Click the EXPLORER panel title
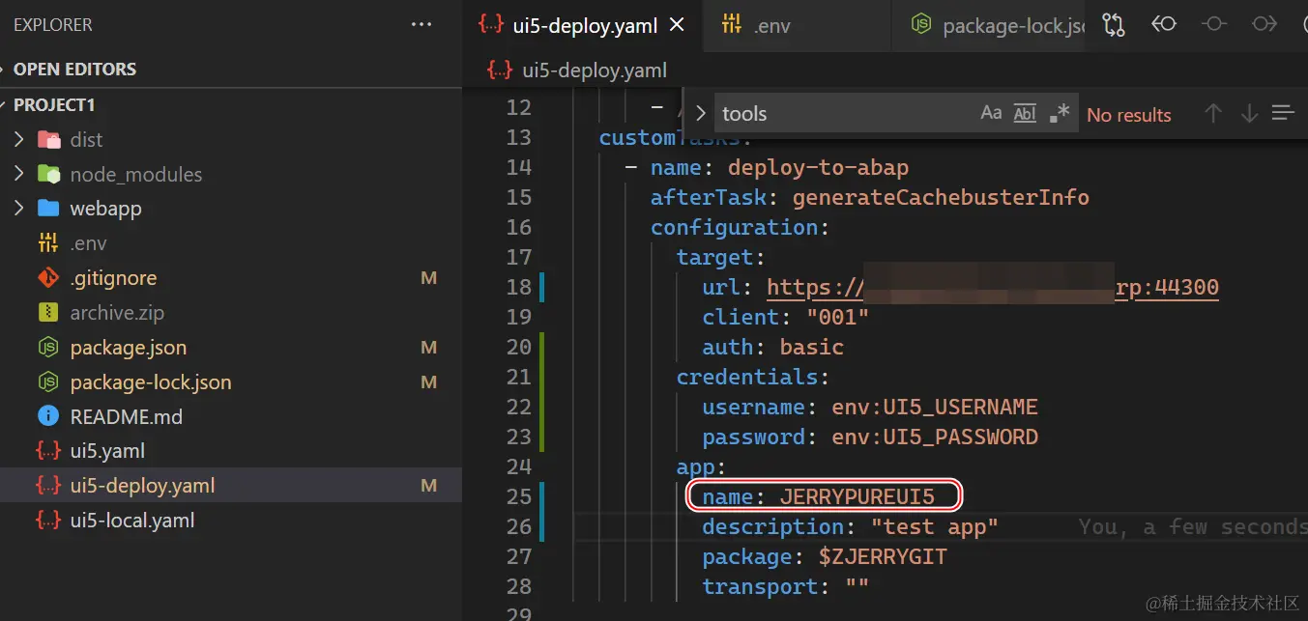The width and height of the screenshot is (1308, 621). click(53, 25)
